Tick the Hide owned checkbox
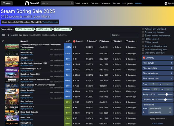Screen dimensions: 174x126 143,42
